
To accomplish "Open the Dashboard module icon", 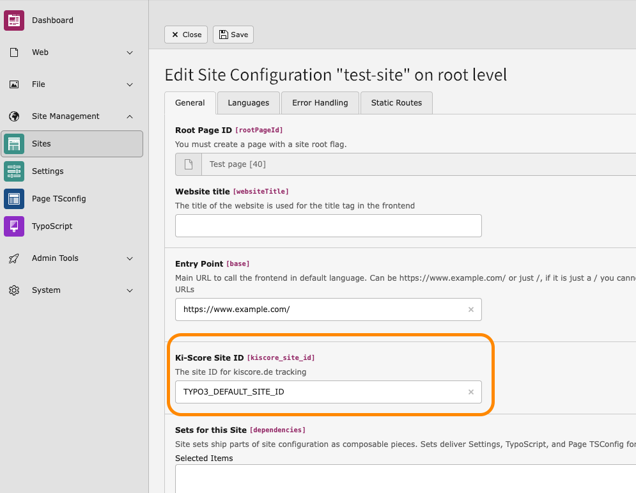I will pos(13,20).
